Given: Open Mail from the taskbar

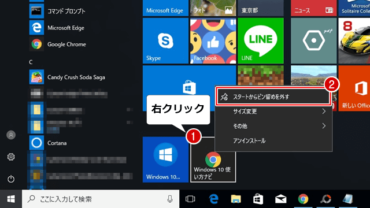Looking at the screenshot, I should pyautogui.click(x=280, y=199).
